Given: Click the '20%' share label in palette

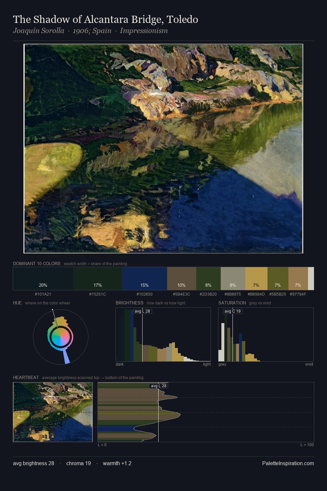Looking at the screenshot, I should 43,285.
